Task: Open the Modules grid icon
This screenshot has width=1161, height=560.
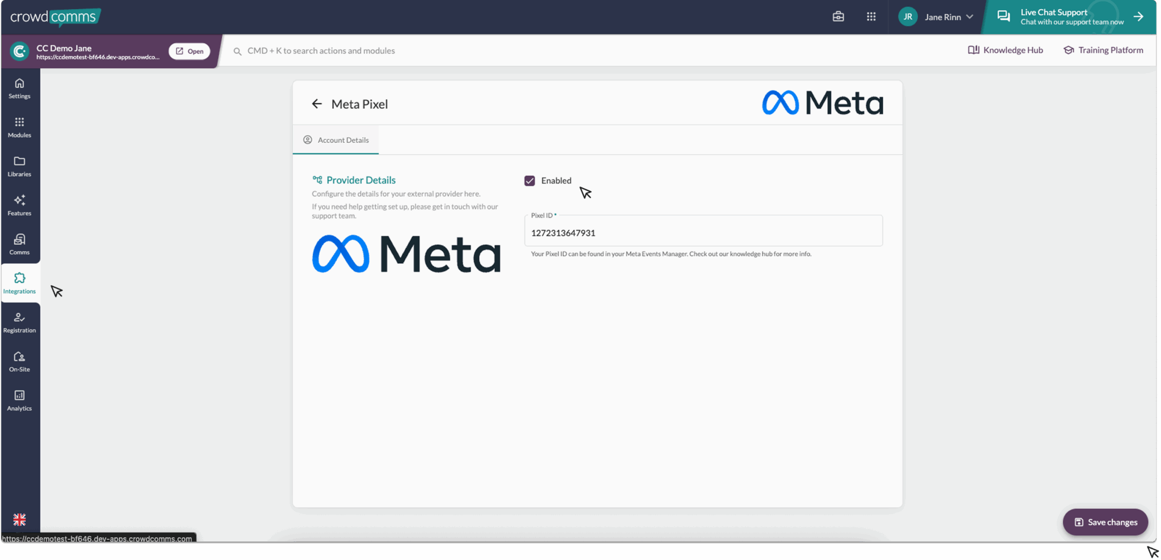Action: tap(19, 128)
